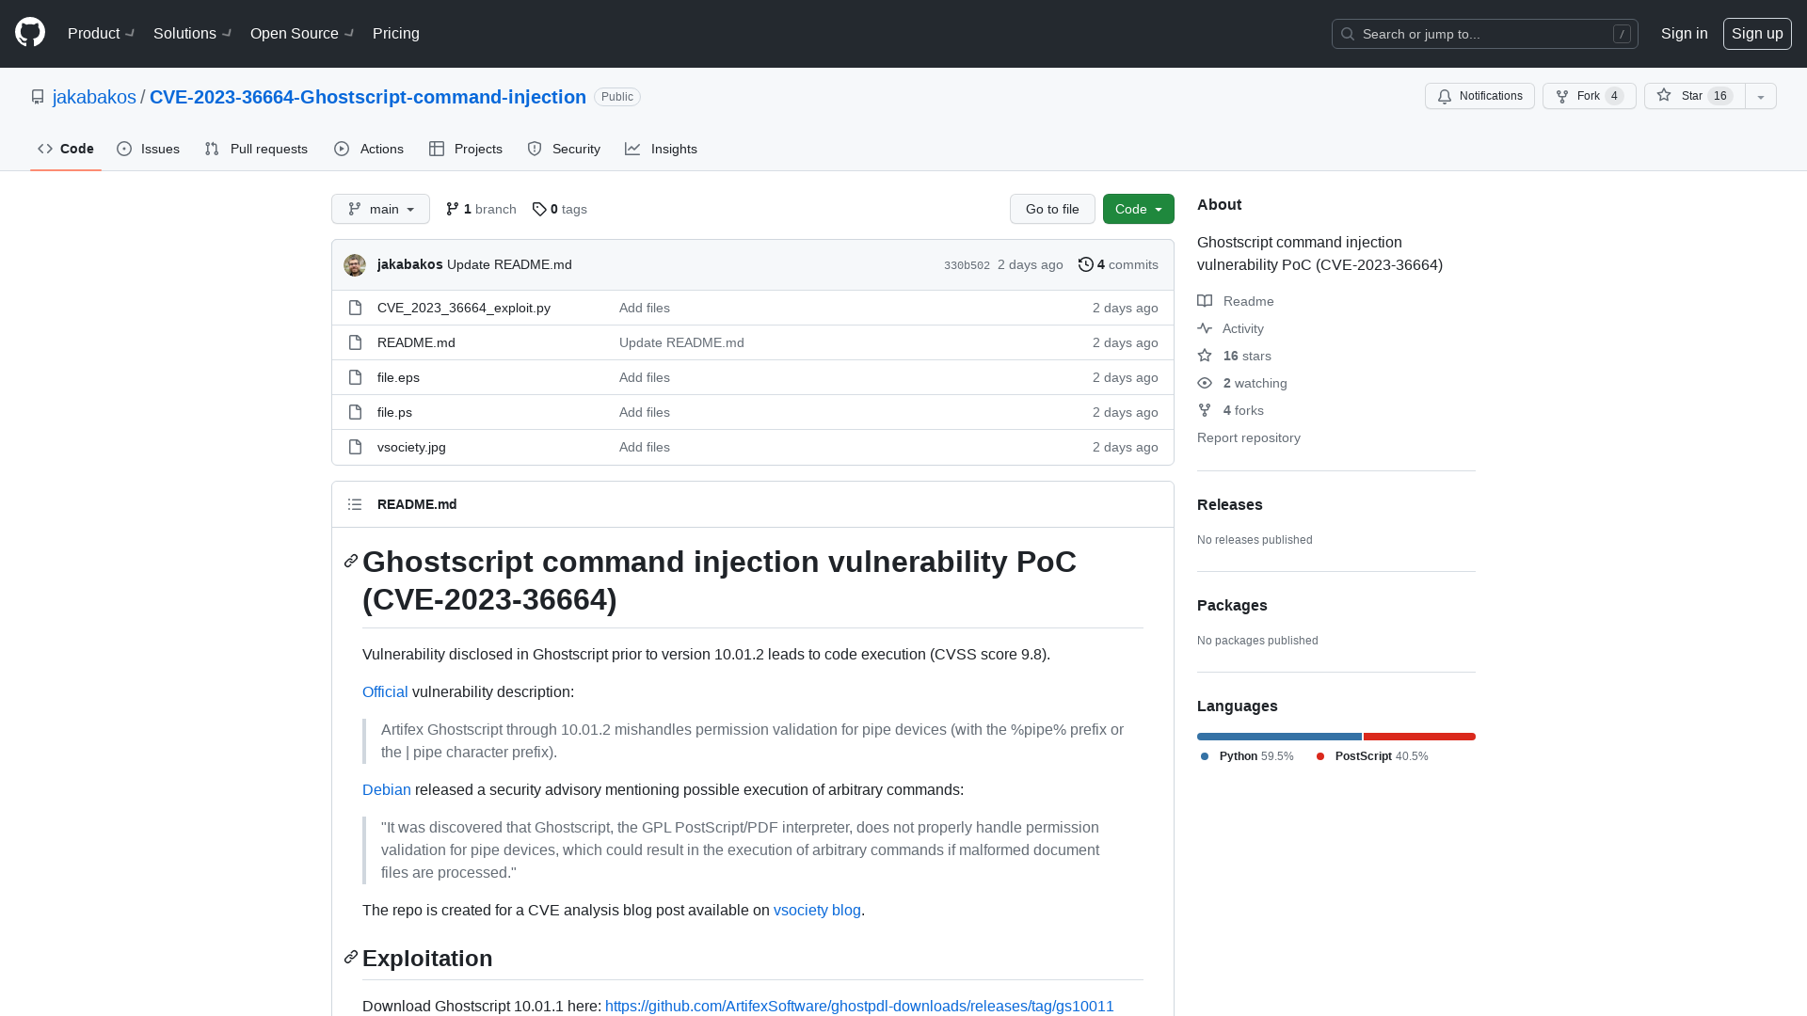Click the Search or jump to input field
Screen dimensions: 1807x1016
point(1484,34)
